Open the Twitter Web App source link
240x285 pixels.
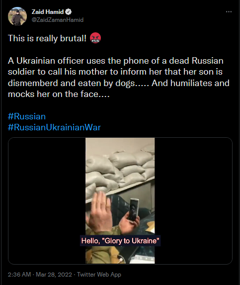[x=99, y=274]
